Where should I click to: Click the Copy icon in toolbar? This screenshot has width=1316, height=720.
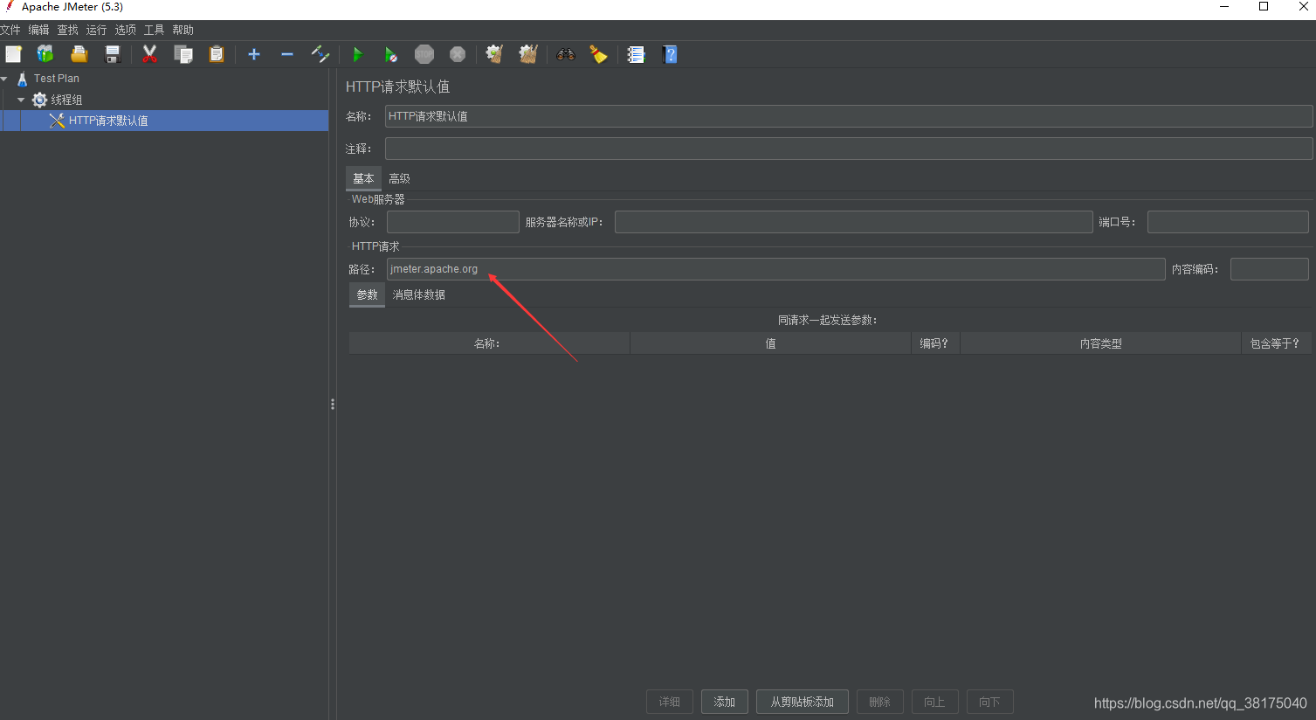point(183,54)
